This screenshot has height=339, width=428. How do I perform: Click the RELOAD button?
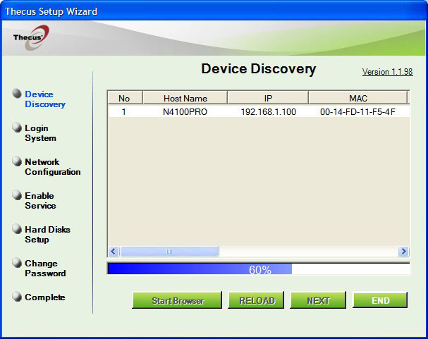256,300
